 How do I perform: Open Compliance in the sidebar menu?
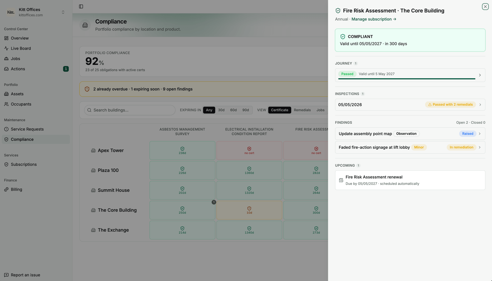36,140
